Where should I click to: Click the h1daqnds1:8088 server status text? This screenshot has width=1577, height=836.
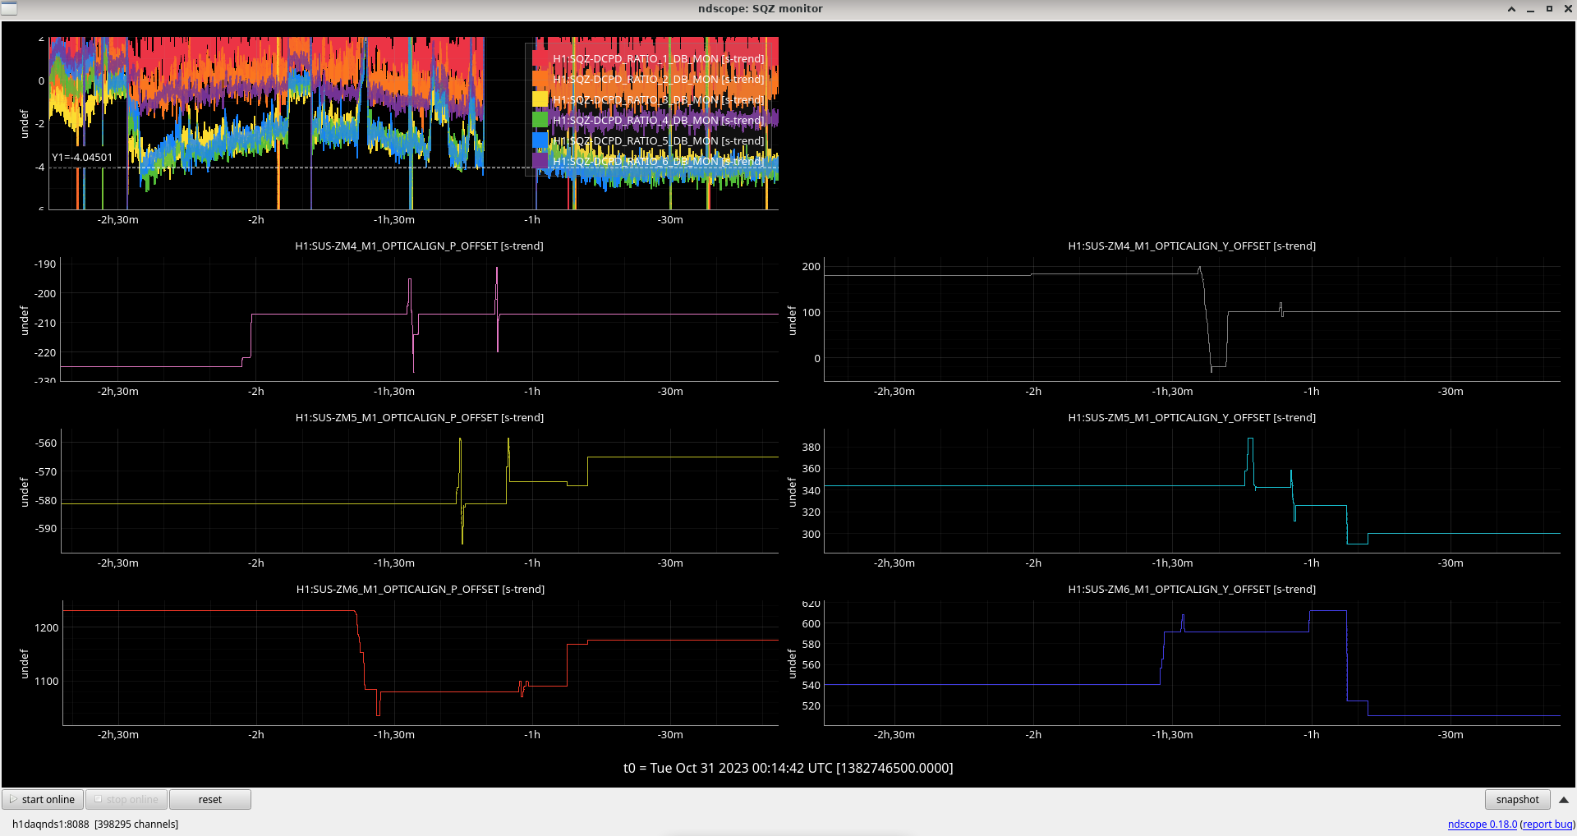[x=95, y=824]
